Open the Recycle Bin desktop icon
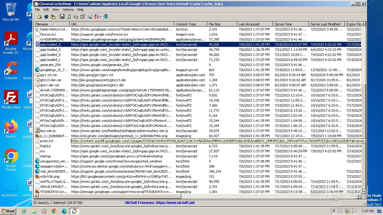Screen dimensions: 383x215 (11, 12)
